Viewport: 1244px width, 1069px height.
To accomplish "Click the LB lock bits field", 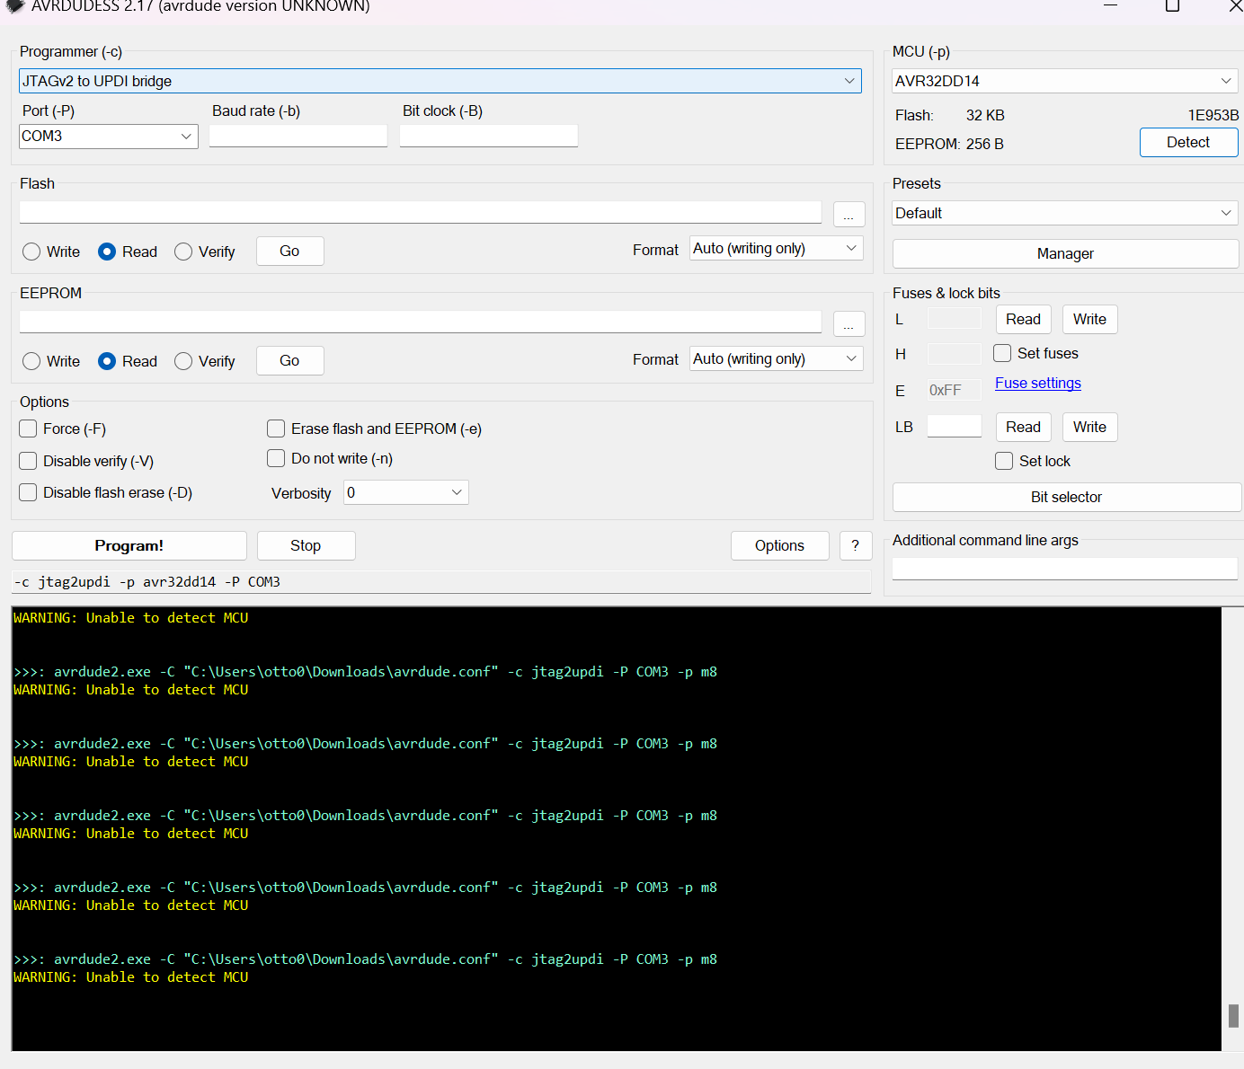I will pyautogui.click(x=955, y=426).
